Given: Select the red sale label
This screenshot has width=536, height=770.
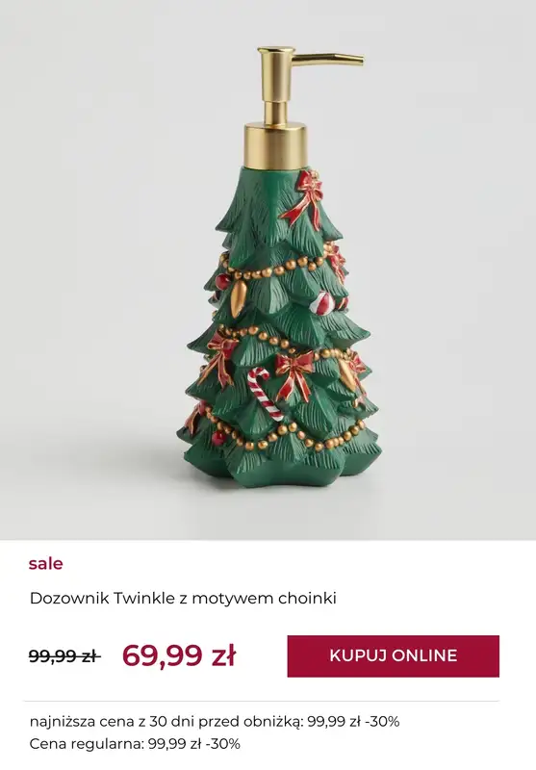Looking at the screenshot, I should point(45,563).
